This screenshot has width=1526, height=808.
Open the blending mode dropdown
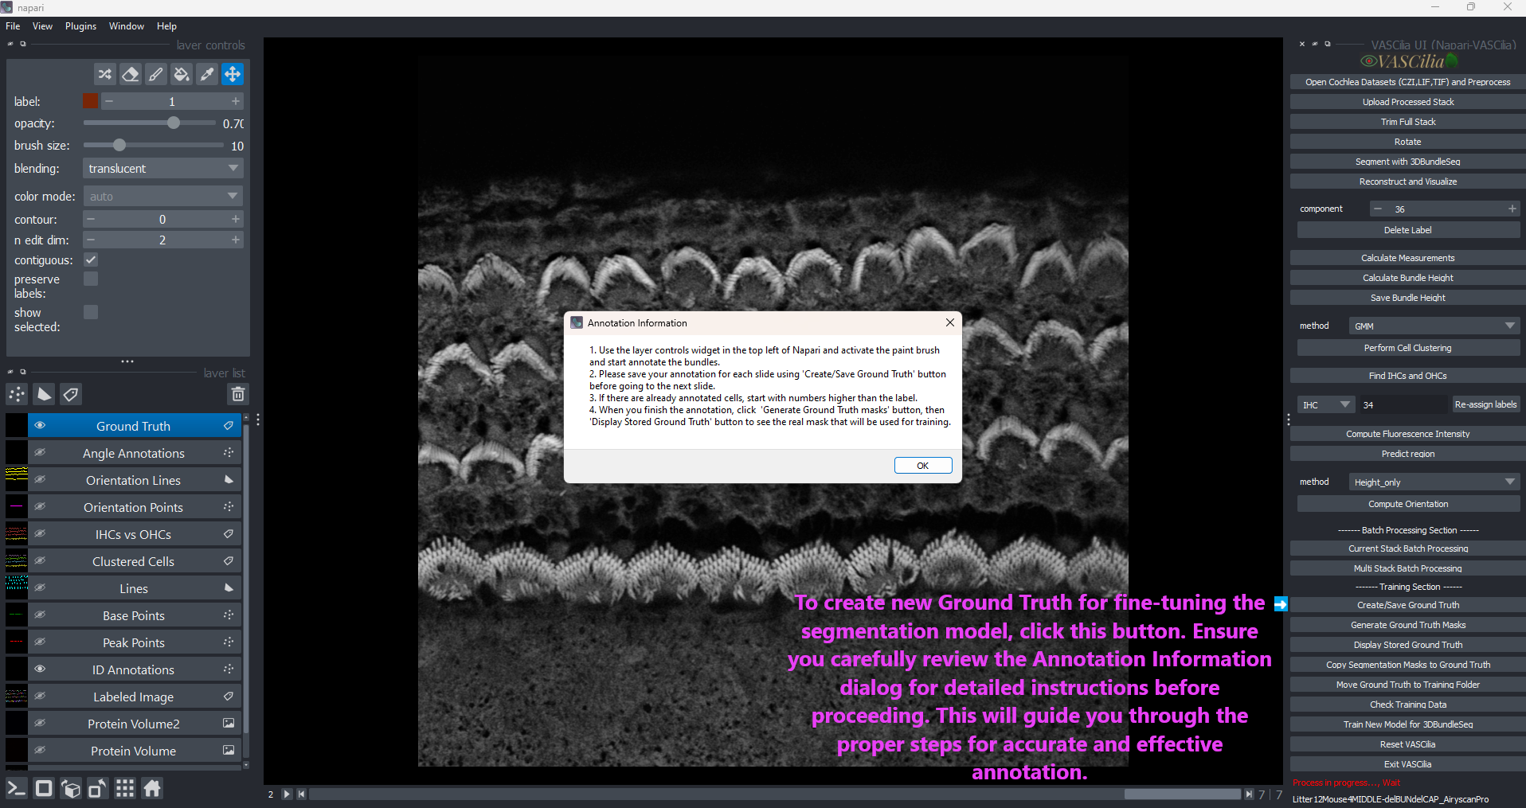tap(163, 169)
